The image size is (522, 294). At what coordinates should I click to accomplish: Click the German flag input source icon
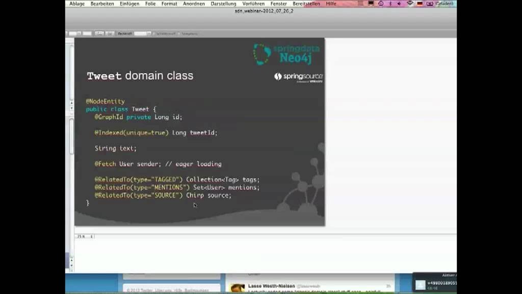pyautogui.click(x=420, y=4)
